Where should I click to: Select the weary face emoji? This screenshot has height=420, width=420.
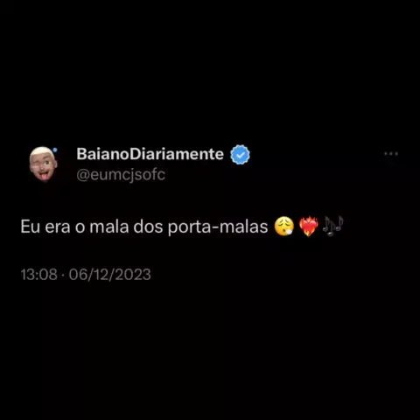coord(284,226)
